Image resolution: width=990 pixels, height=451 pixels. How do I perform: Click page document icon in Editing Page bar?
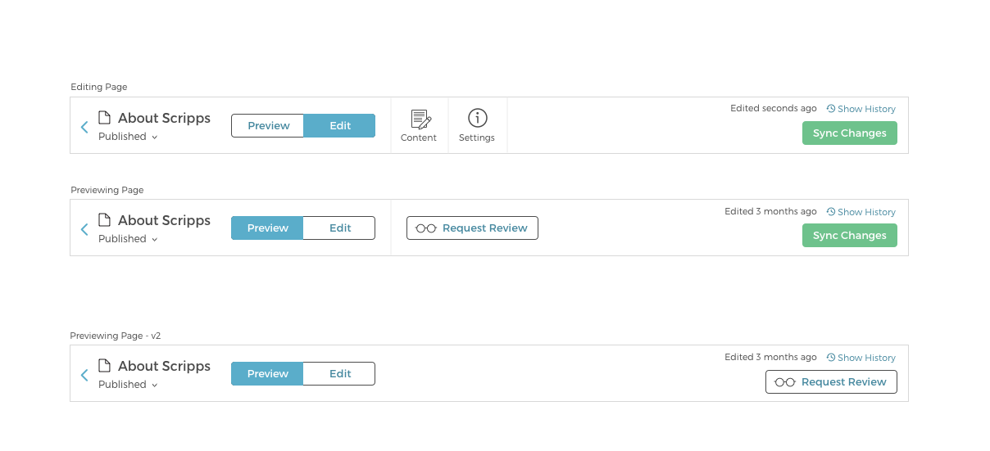[x=104, y=117]
